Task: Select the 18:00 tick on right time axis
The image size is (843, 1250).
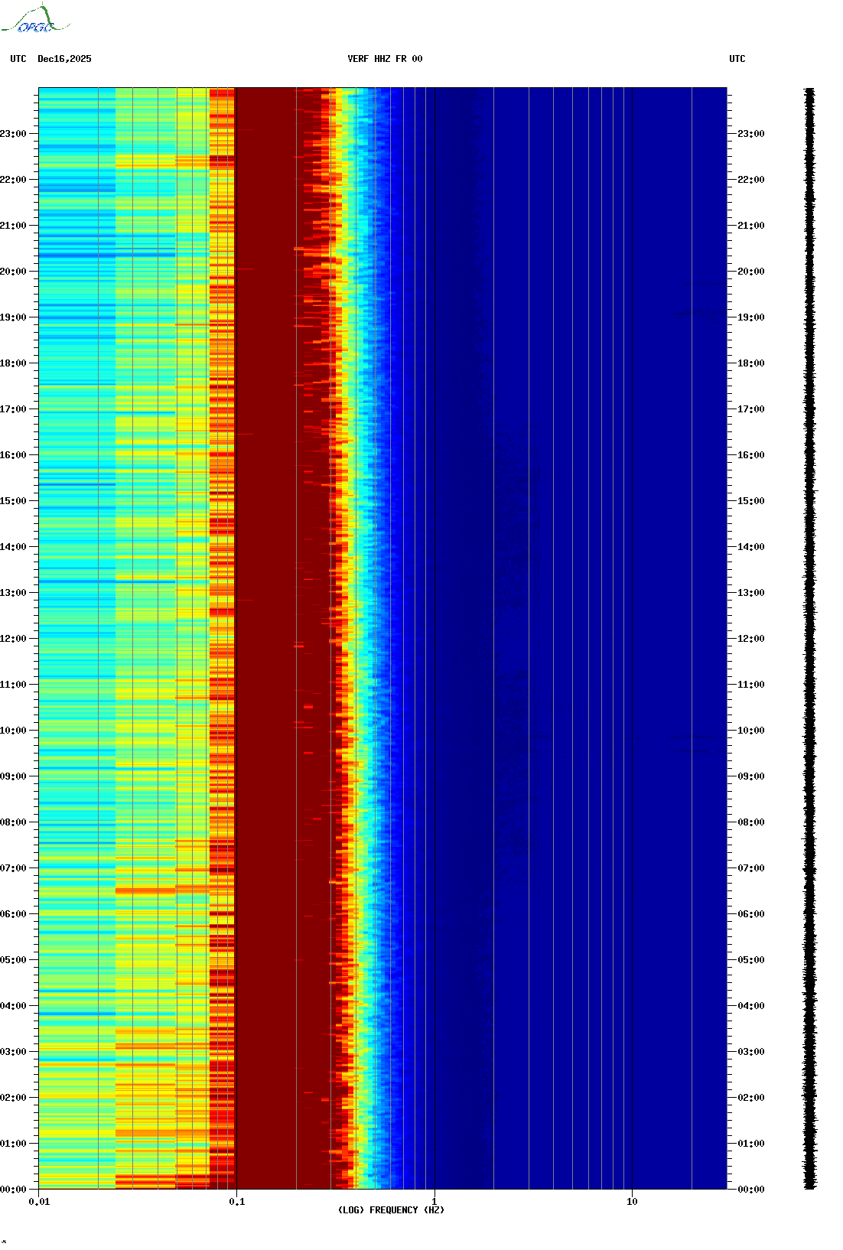Action: [750, 363]
